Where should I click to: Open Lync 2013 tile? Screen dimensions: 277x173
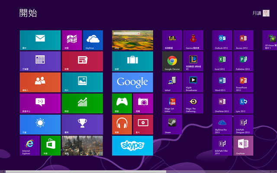tap(243, 103)
